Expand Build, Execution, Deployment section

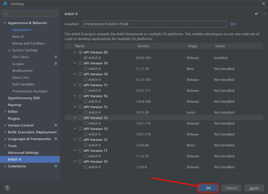point(5,132)
